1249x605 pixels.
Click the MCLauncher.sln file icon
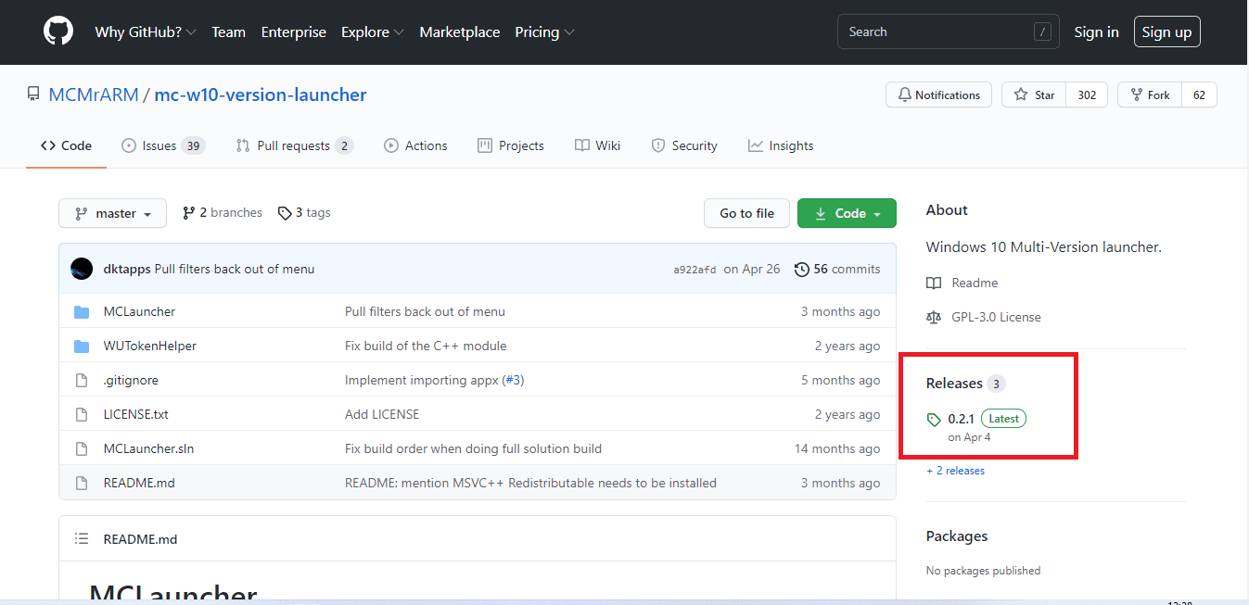tap(82, 448)
